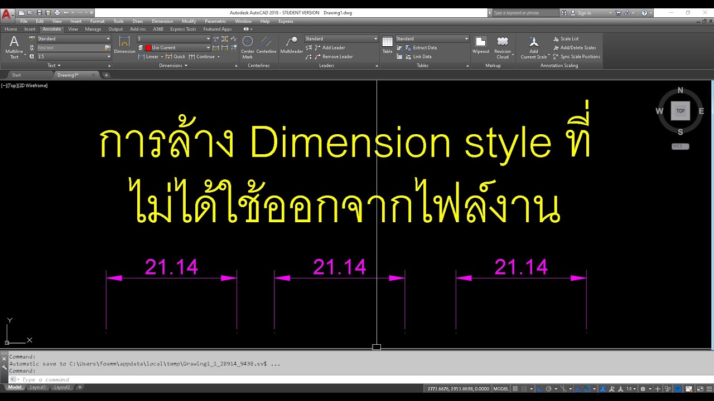Click the search binoculars icon
Image resolution: width=714 pixels, height=401 pixels.
click(x=565, y=13)
